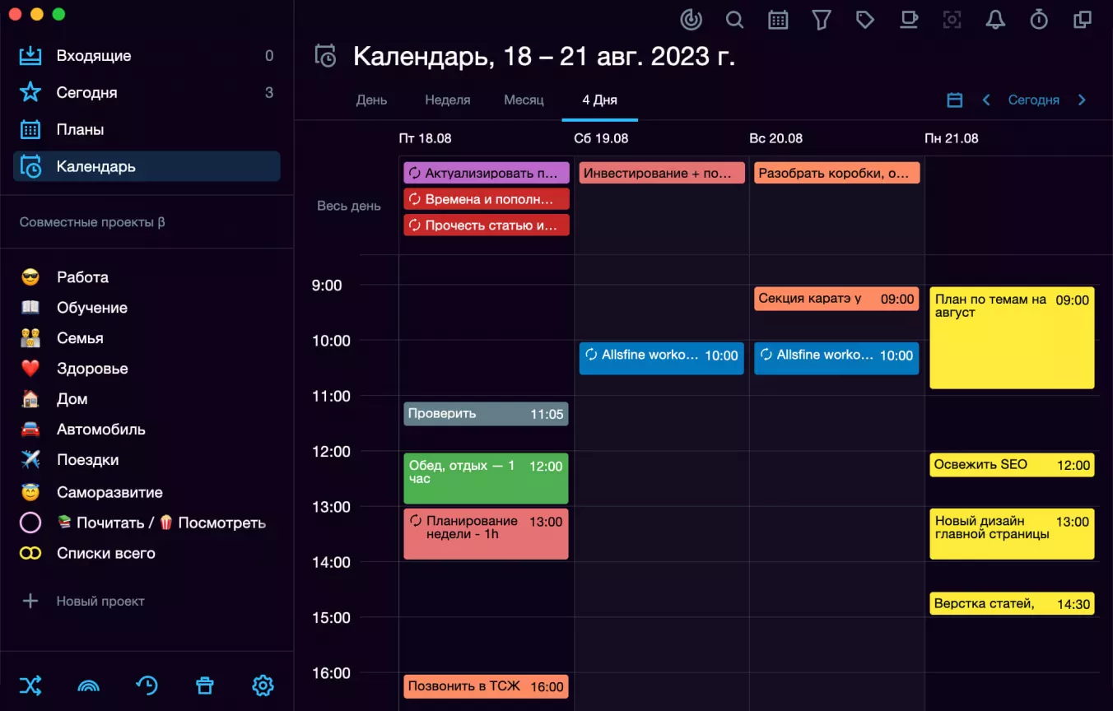Switch to the Месяц tab
This screenshot has width=1113, height=711.
(524, 100)
